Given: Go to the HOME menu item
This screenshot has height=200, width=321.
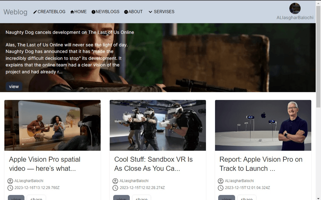Looking at the screenshot, I should pyautogui.click(x=81, y=12).
